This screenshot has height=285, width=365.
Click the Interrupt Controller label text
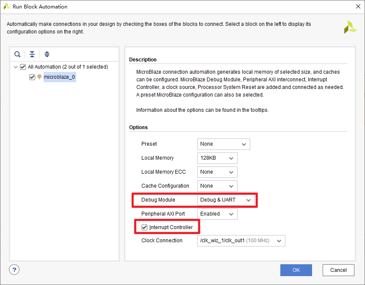[171, 227]
